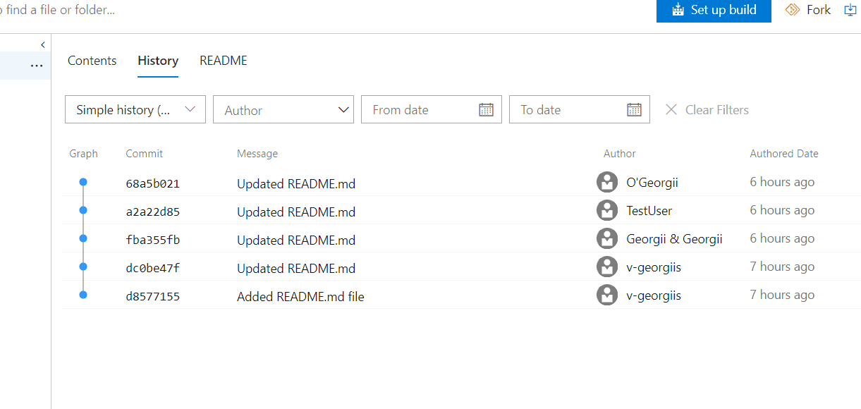
Task: Open the From date calendar icon
Action: pyautogui.click(x=486, y=109)
